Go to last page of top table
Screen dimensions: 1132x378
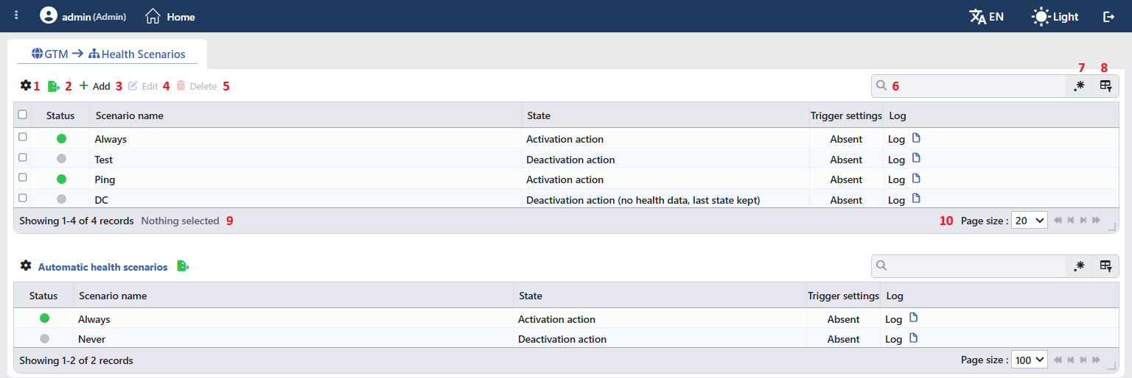tap(1096, 220)
